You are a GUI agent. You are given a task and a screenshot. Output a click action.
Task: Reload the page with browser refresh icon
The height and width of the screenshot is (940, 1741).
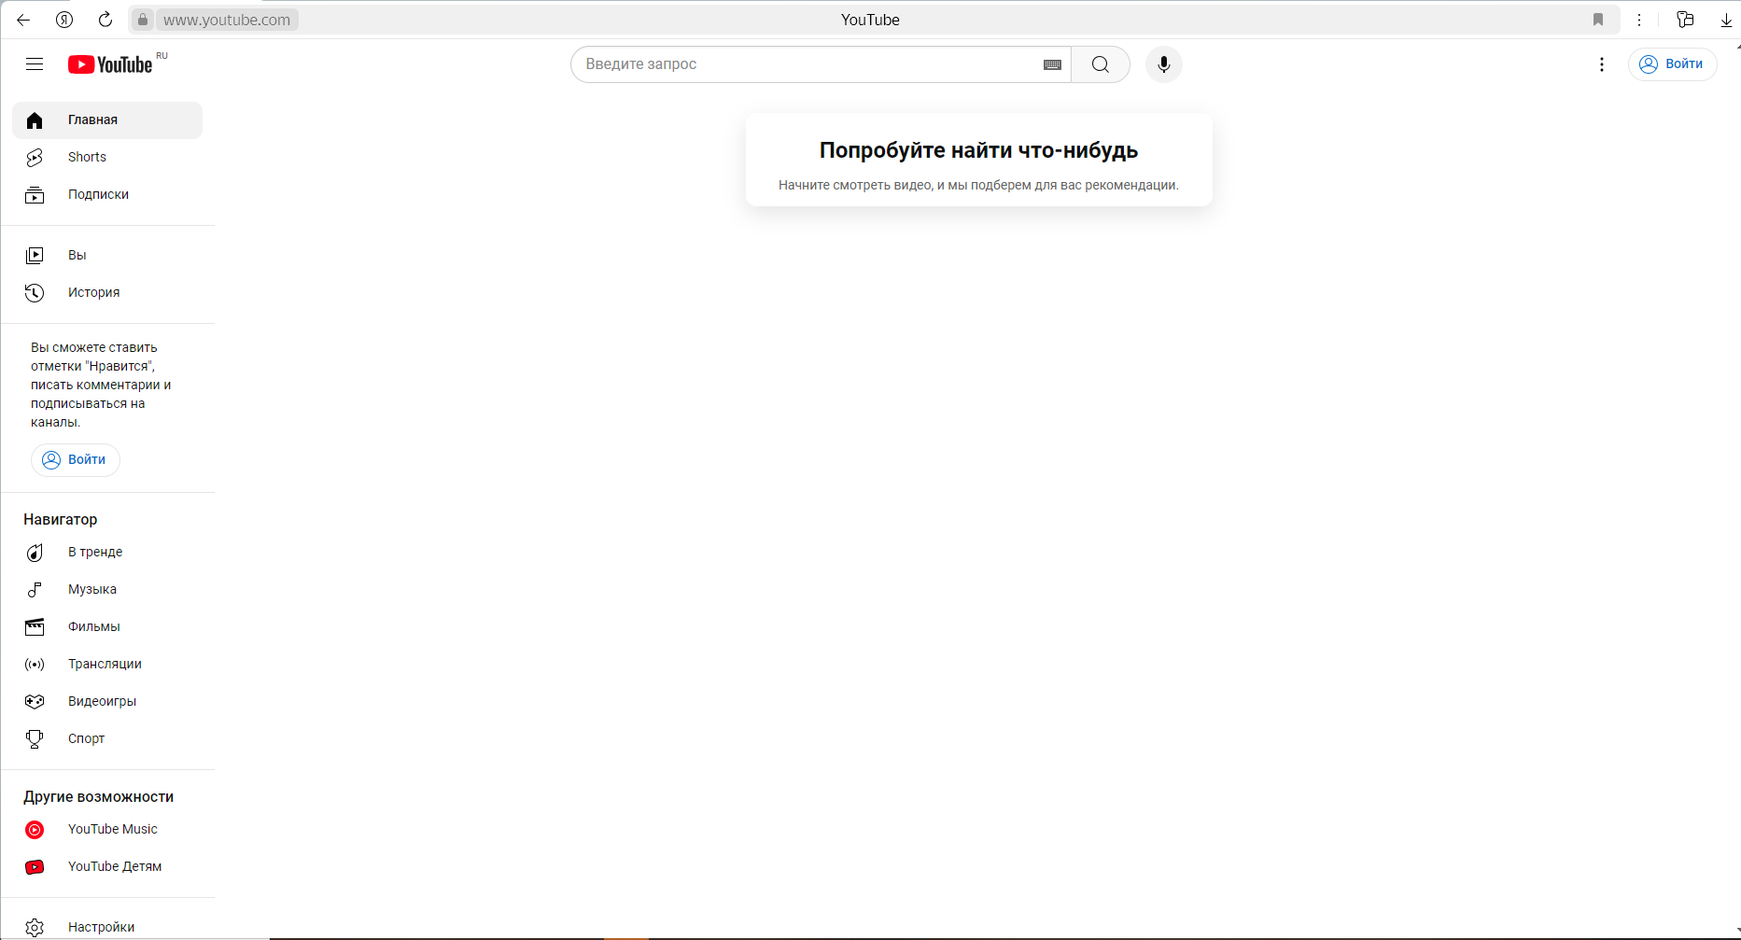click(105, 20)
